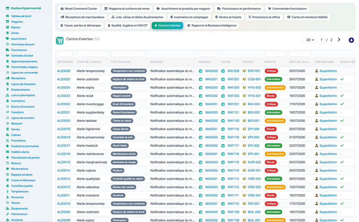Click the Mouvements de points star icon

(7, 157)
